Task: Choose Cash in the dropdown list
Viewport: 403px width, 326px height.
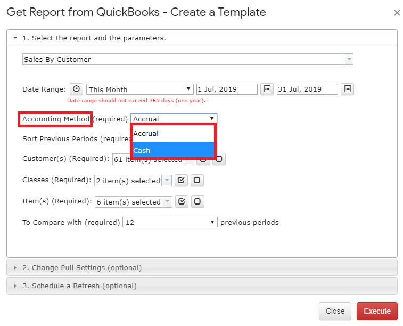Action: coord(173,150)
